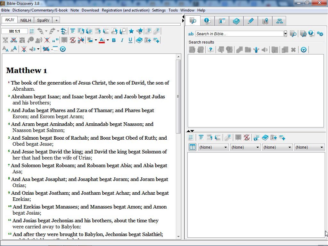
Task: Click the verse list icon beside Mt 1:1
Action: point(32,31)
